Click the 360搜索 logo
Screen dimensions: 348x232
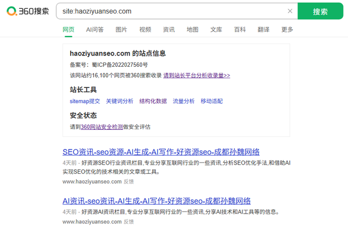[28, 11]
